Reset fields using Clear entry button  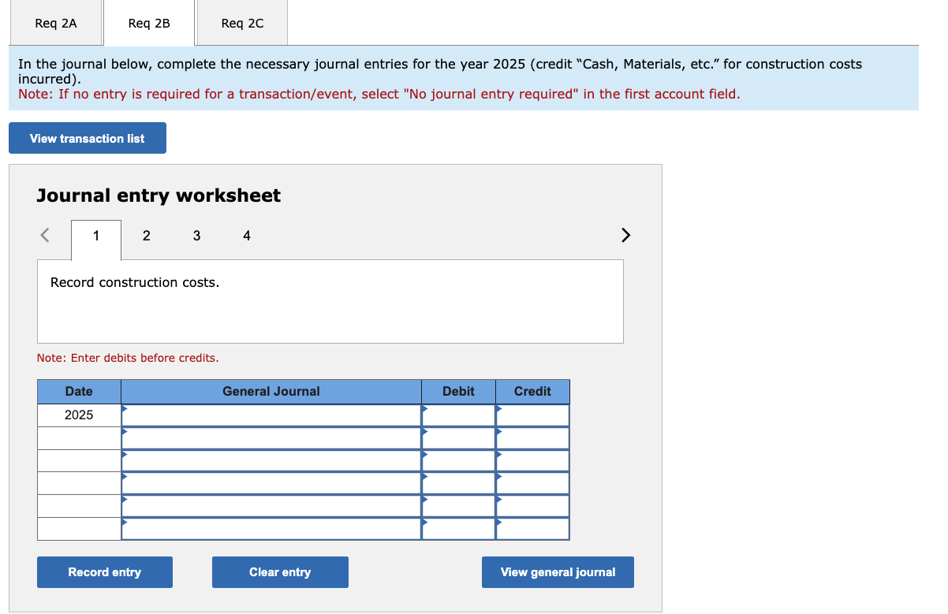click(280, 572)
